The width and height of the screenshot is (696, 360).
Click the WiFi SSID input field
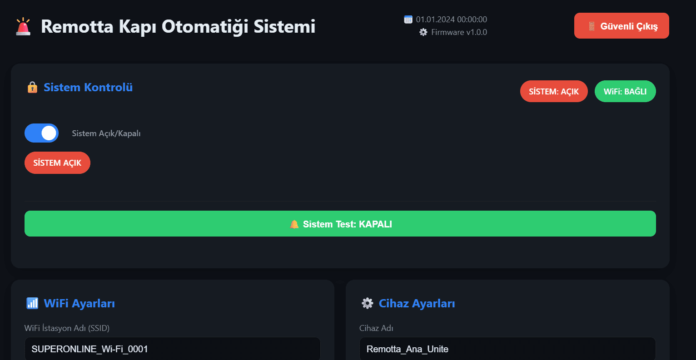[173, 349]
